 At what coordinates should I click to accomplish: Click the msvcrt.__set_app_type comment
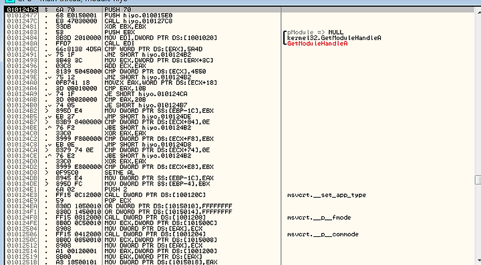click(x=327, y=195)
